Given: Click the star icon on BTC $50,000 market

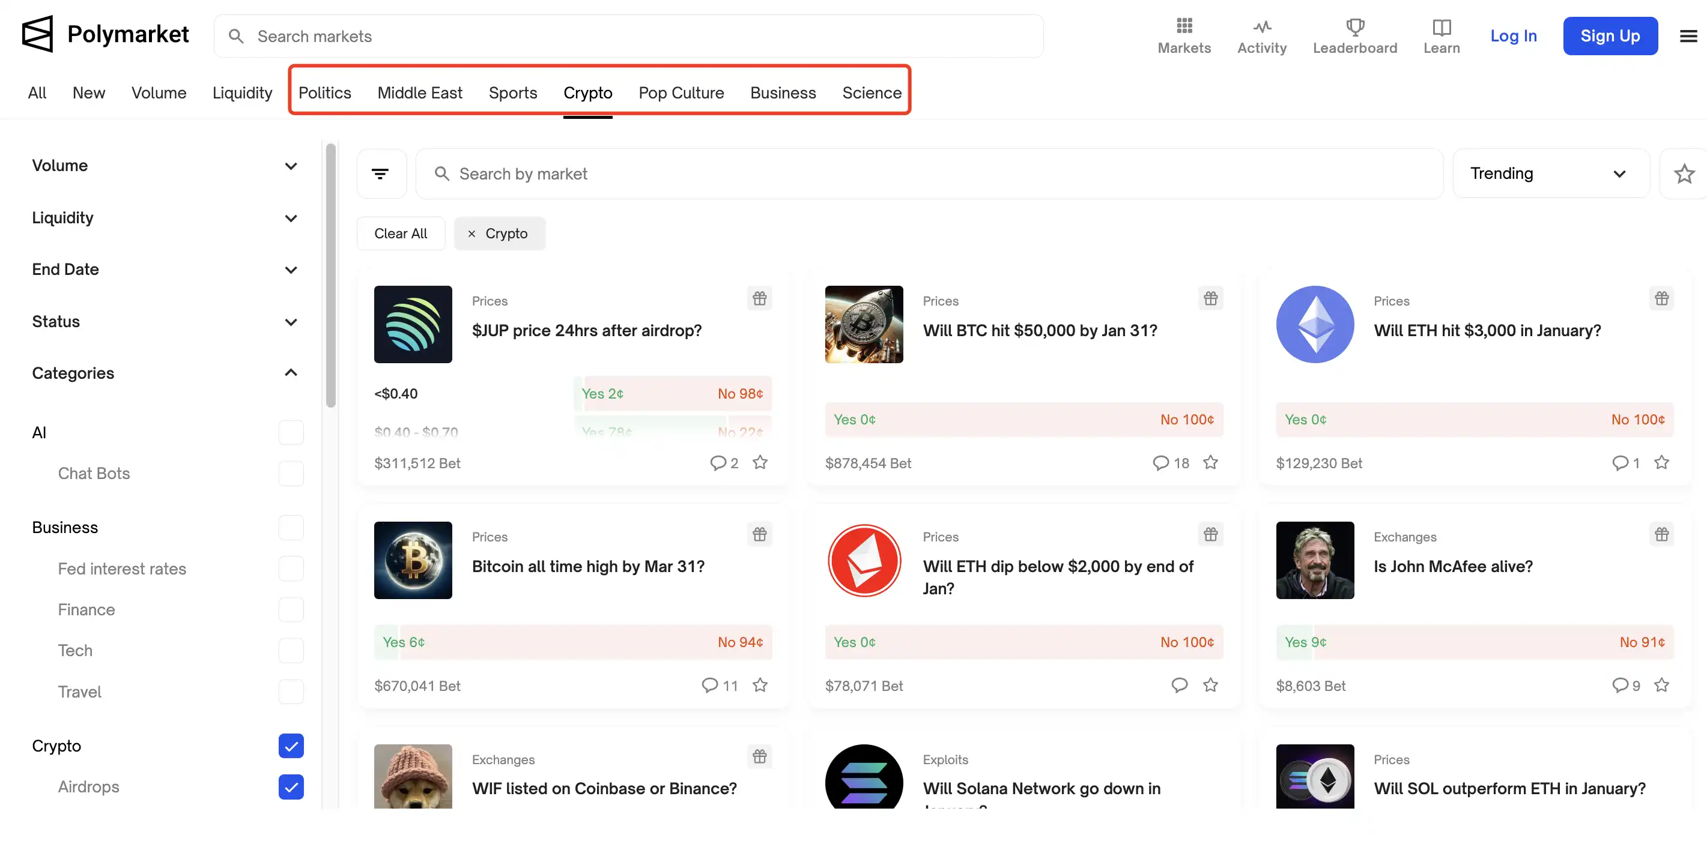Looking at the screenshot, I should coord(1211,463).
